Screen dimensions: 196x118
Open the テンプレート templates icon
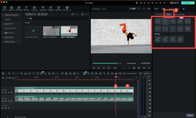(67, 8)
